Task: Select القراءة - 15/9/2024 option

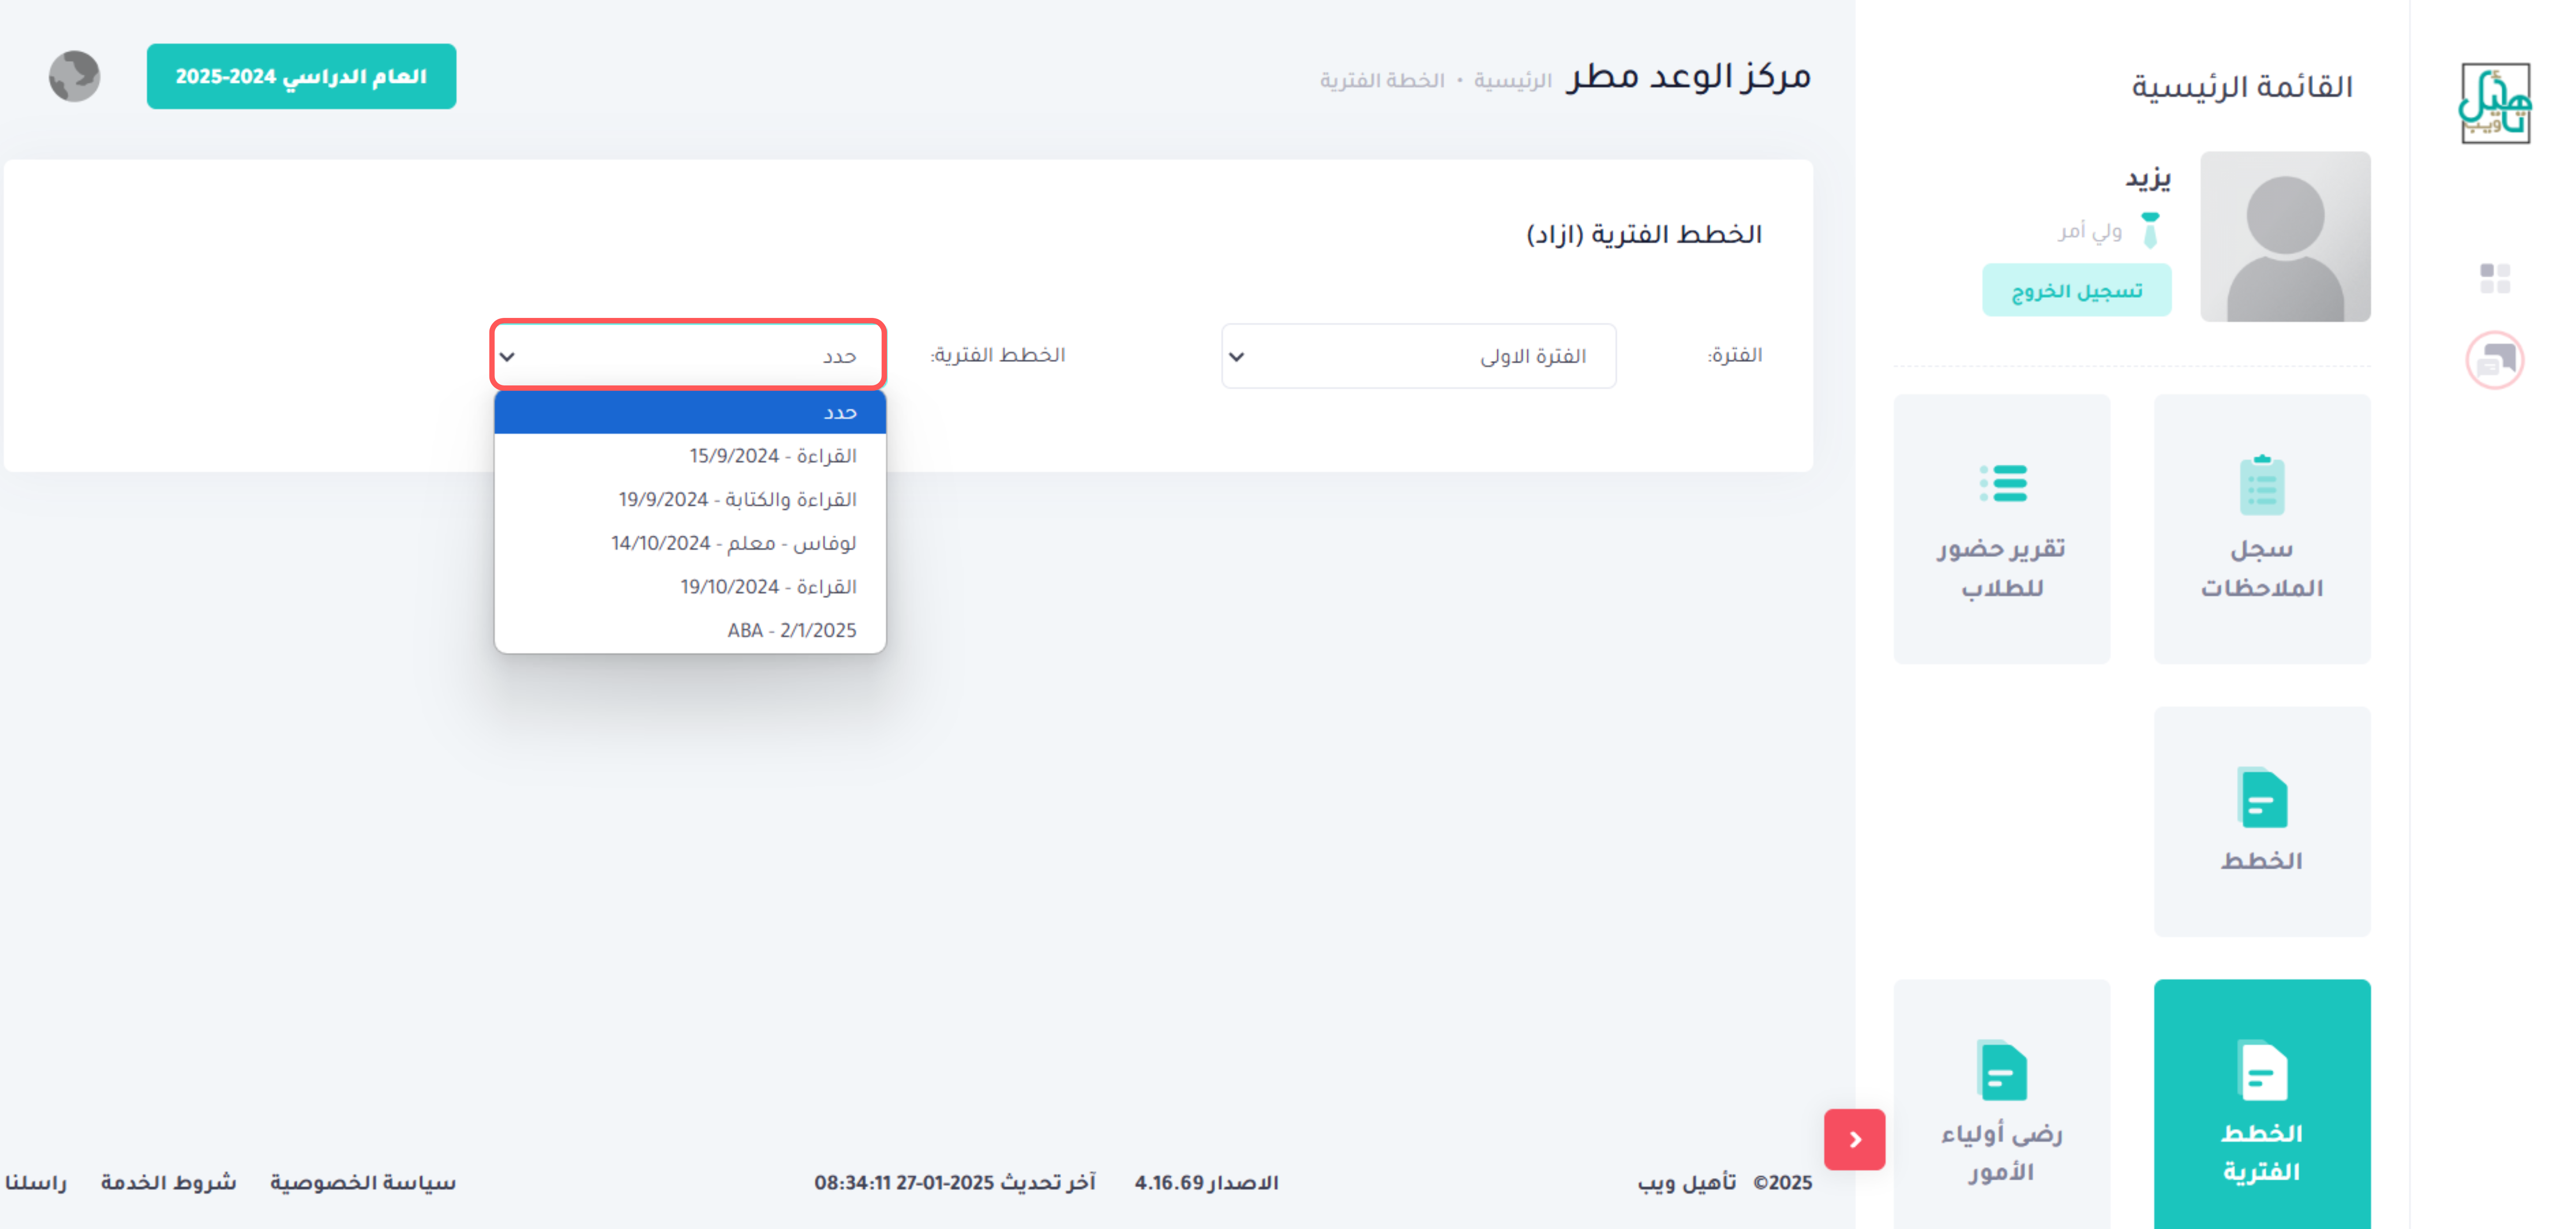Action: point(690,456)
